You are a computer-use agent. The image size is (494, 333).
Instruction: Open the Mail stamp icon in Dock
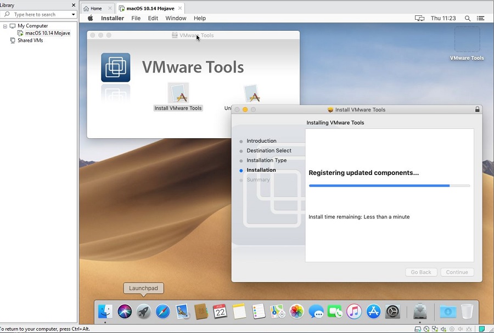182,312
